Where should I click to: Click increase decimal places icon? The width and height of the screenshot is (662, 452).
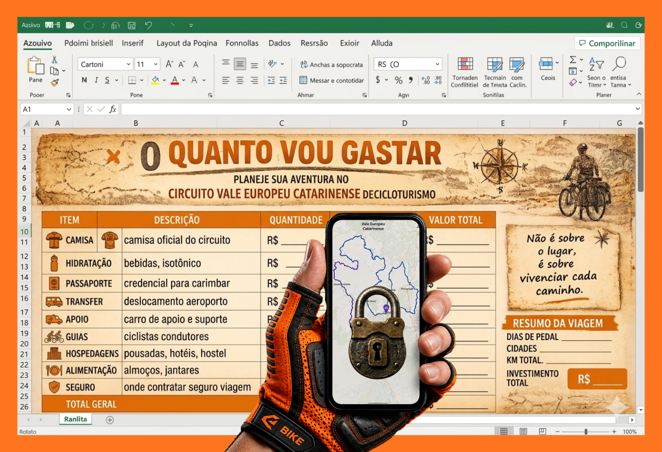[x=426, y=80]
